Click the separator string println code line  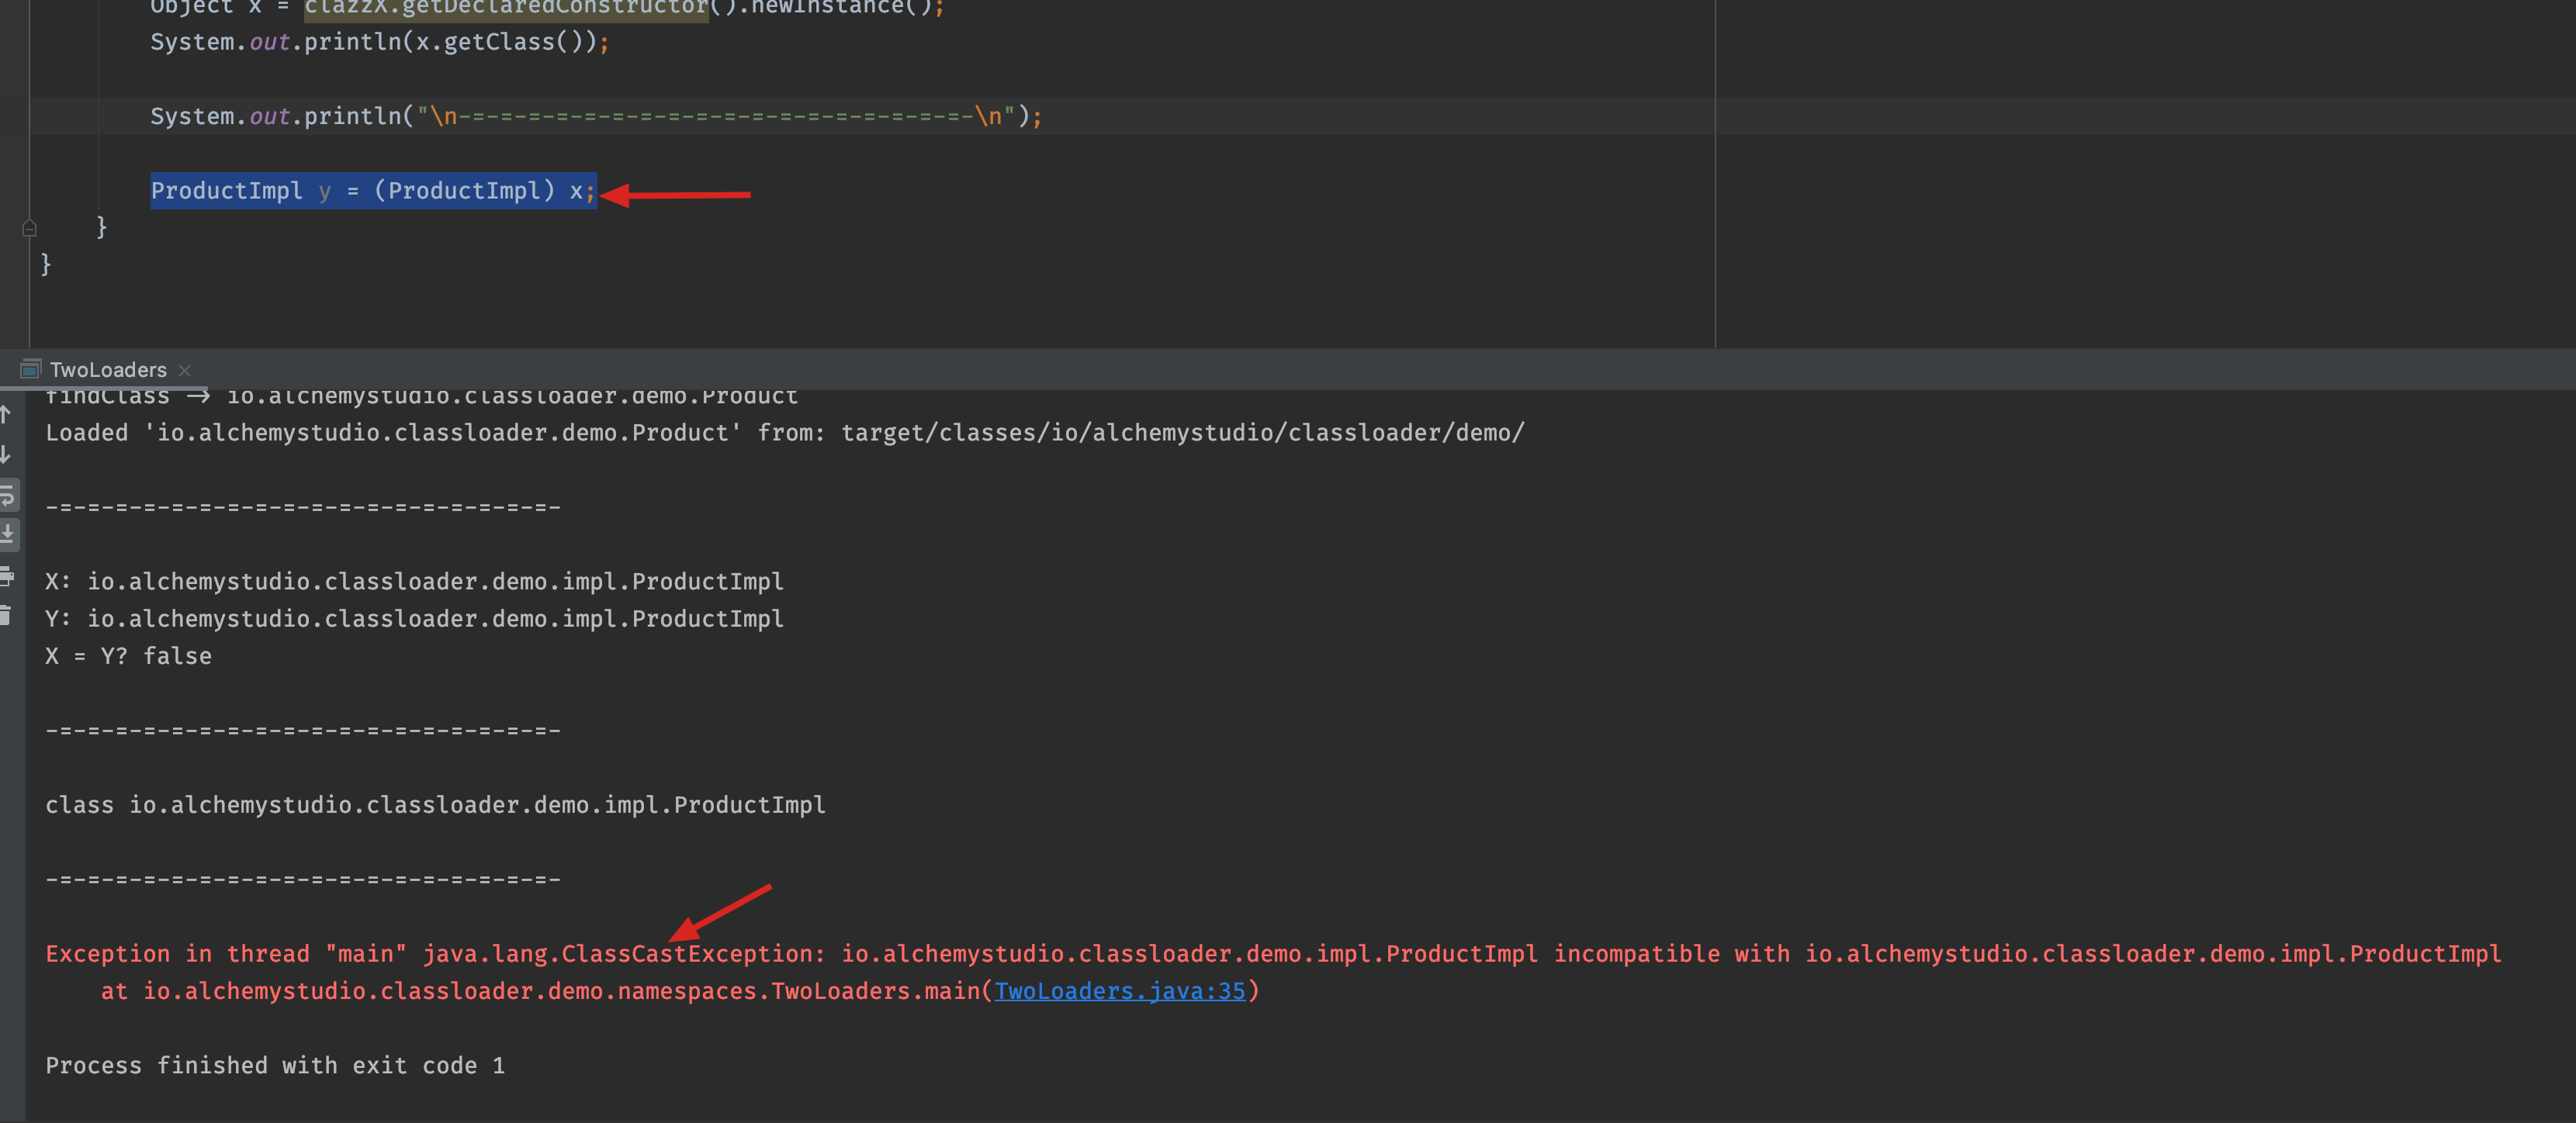(595, 117)
